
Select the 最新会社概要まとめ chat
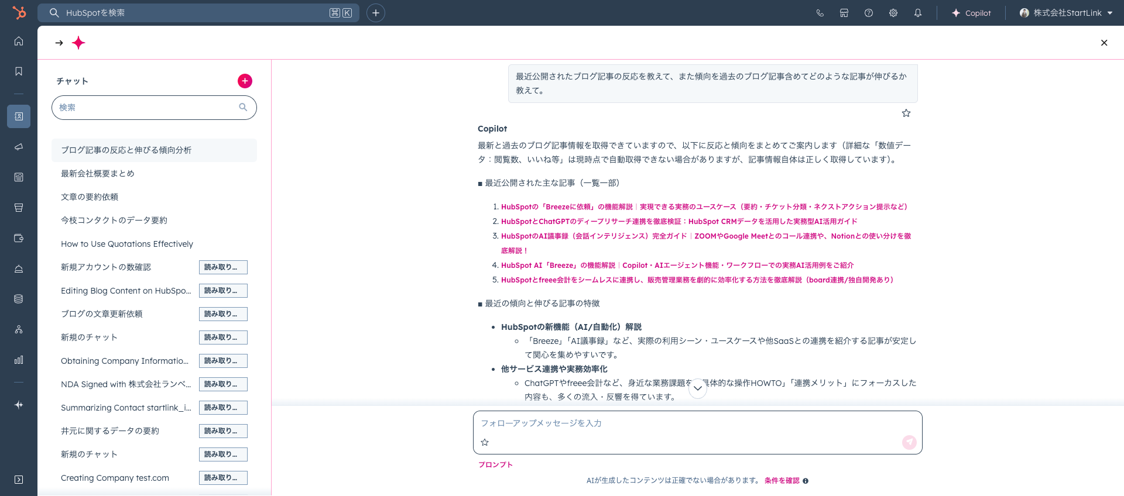pyautogui.click(x=98, y=174)
